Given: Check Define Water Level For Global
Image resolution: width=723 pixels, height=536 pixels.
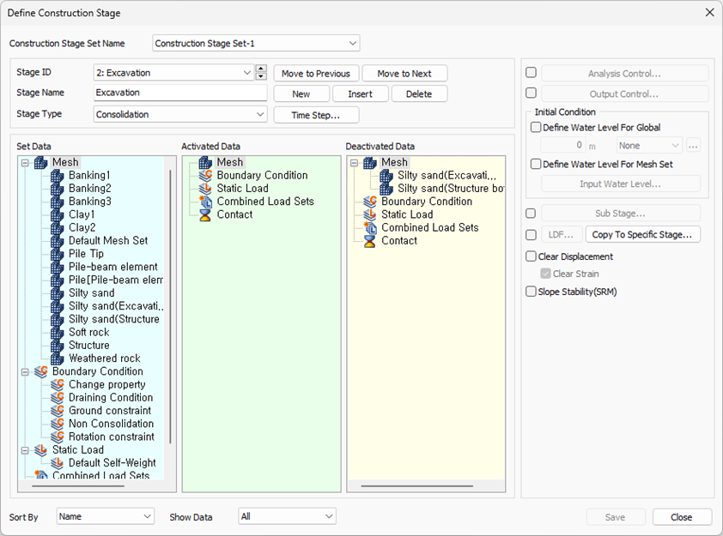Looking at the screenshot, I should tap(536, 127).
